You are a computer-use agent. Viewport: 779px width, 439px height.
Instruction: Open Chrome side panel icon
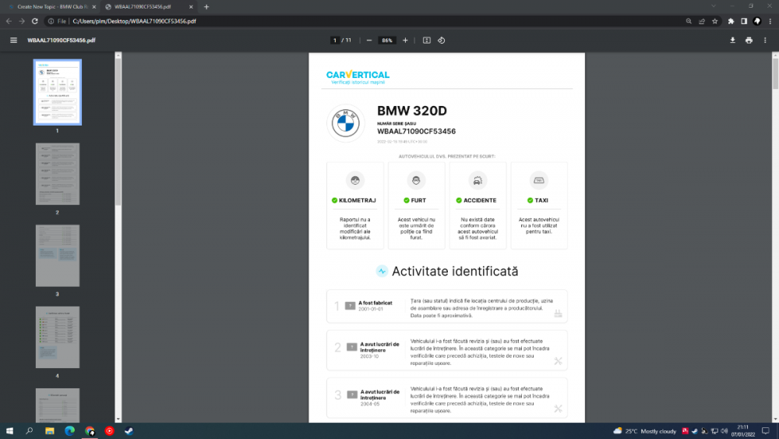(744, 21)
